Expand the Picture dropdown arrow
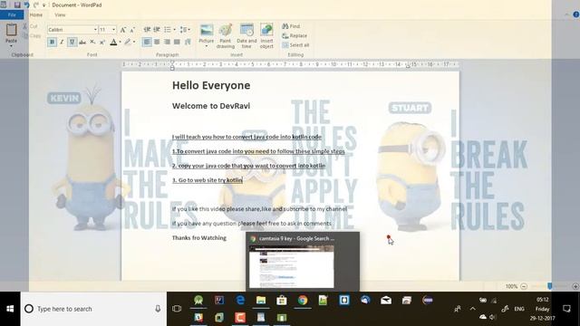Viewport: 580px width, 326px height. coord(207,46)
